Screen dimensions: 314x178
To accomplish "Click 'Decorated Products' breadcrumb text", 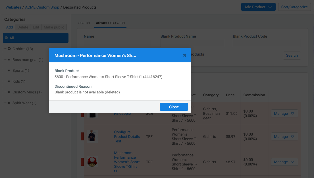I will (x=80, y=7).
